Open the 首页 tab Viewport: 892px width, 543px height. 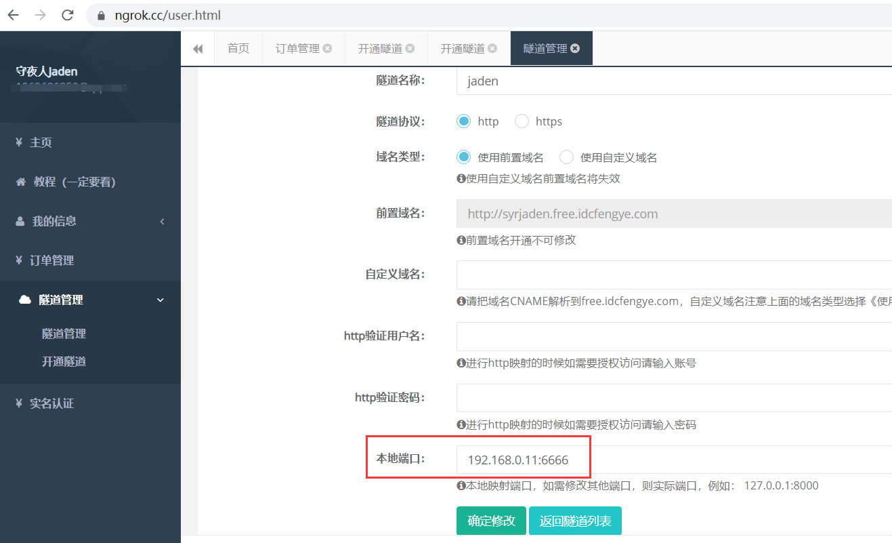238,49
